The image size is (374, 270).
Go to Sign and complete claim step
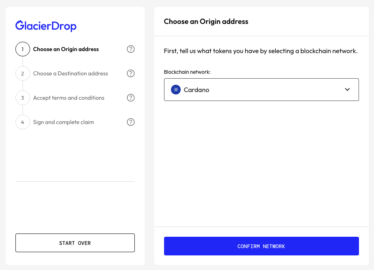[x=63, y=122]
